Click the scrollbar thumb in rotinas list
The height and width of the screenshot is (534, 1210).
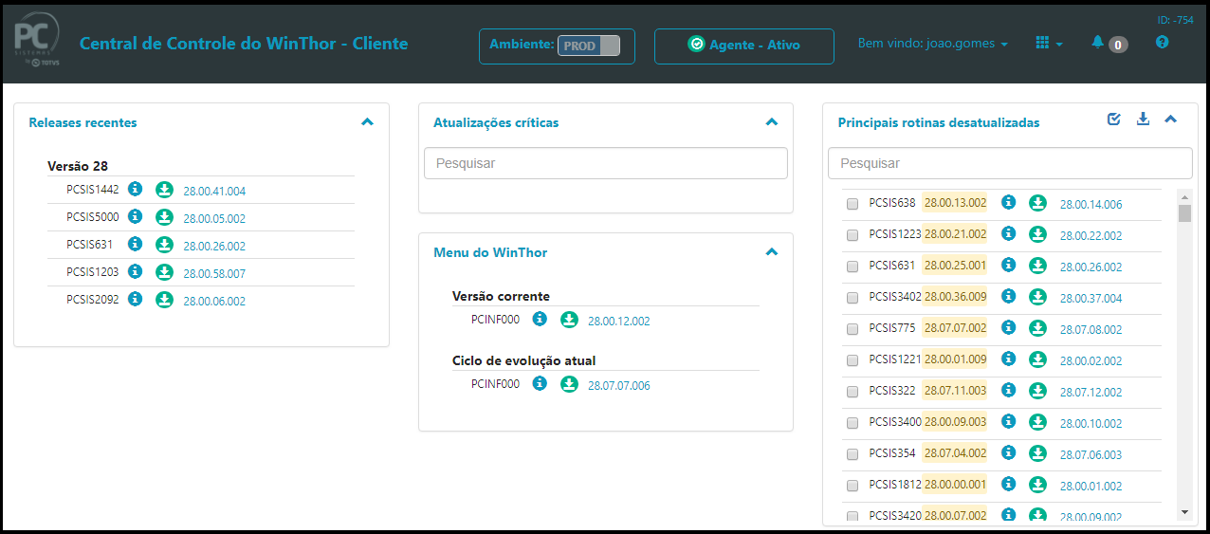click(1183, 212)
